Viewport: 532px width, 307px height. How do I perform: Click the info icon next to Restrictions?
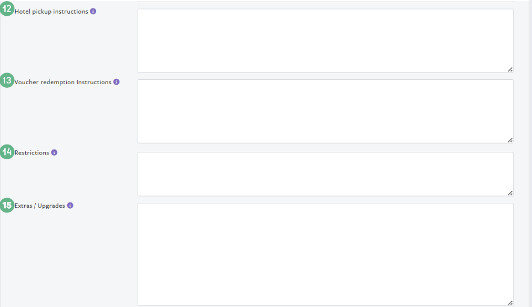tap(54, 152)
